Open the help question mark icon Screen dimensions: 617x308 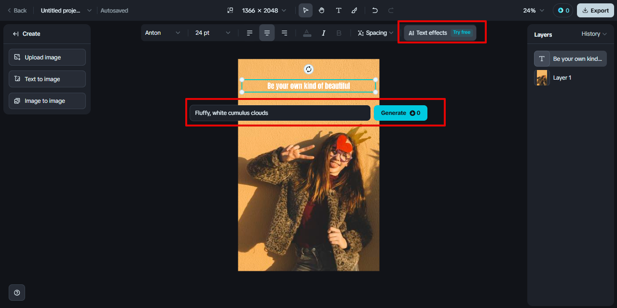tap(17, 293)
